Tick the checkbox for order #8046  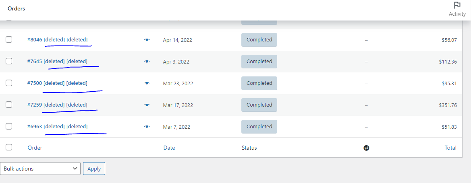click(x=9, y=39)
